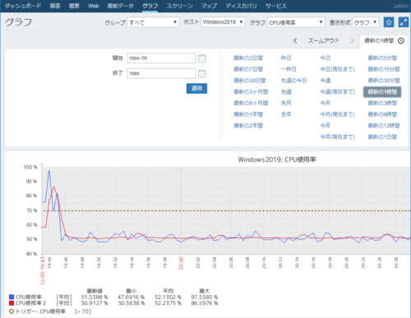Select the 最新の1日間 range
The height and width of the screenshot is (318, 411).
(382, 137)
